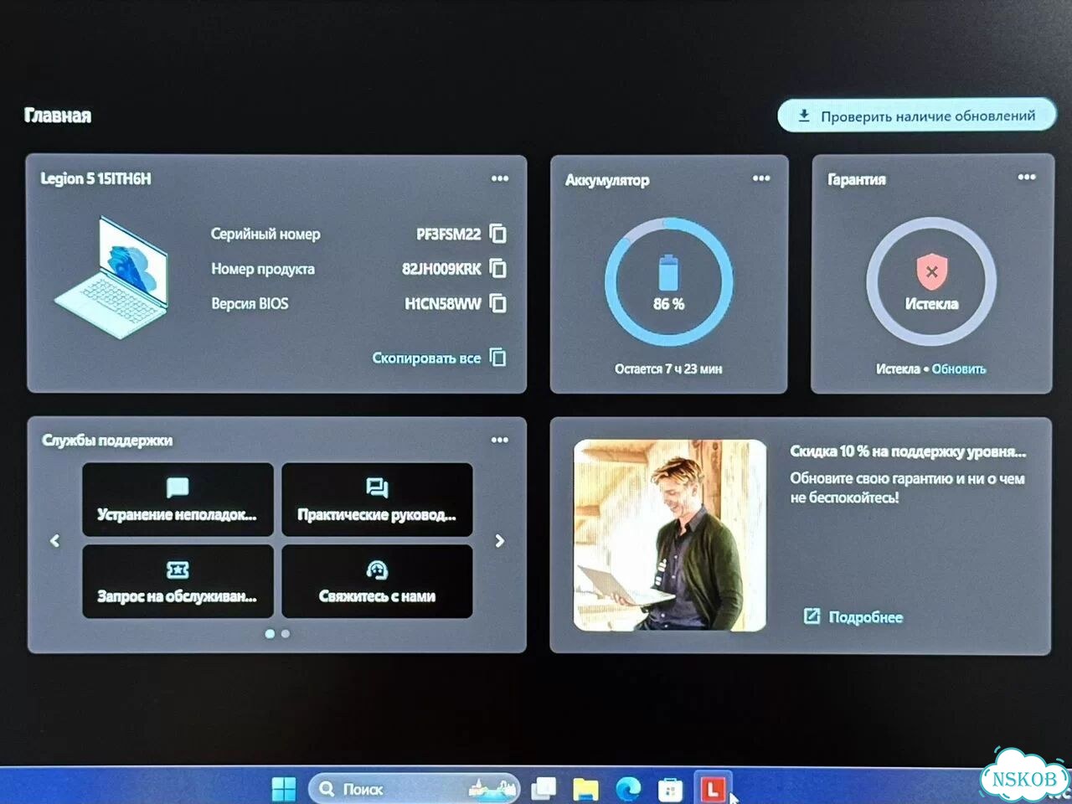1072x804 pixels.
Task: Open the Гарантия card options menu
Action: (1027, 178)
